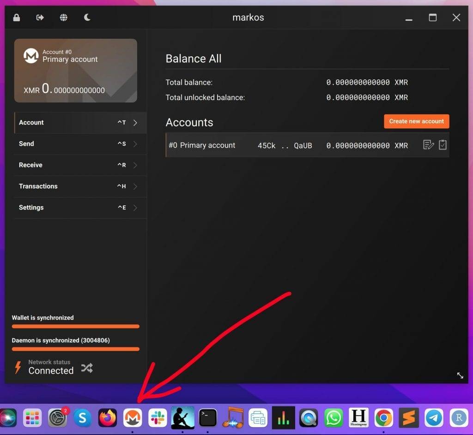This screenshot has width=473, height=435.
Task: Expand the Send chevron arrow
Action: tap(135, 144)
